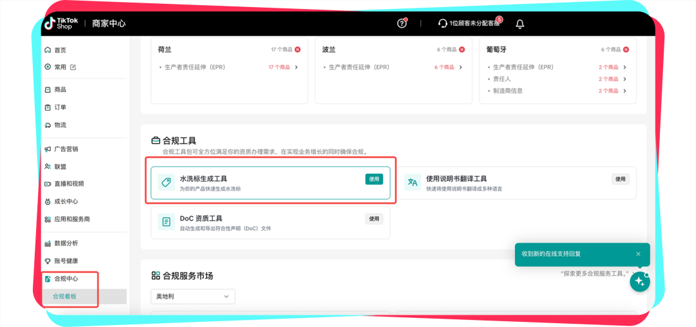Open the 奥地利 country dropdown
This screenshot has width=696, height=327.
tap(193, 296)
